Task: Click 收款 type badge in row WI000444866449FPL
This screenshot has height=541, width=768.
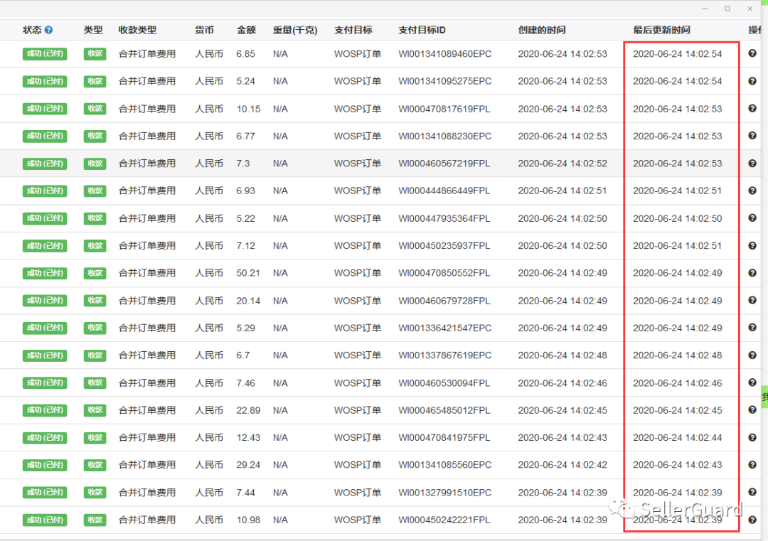Action: pyautogui.click(x=95, y=191)
